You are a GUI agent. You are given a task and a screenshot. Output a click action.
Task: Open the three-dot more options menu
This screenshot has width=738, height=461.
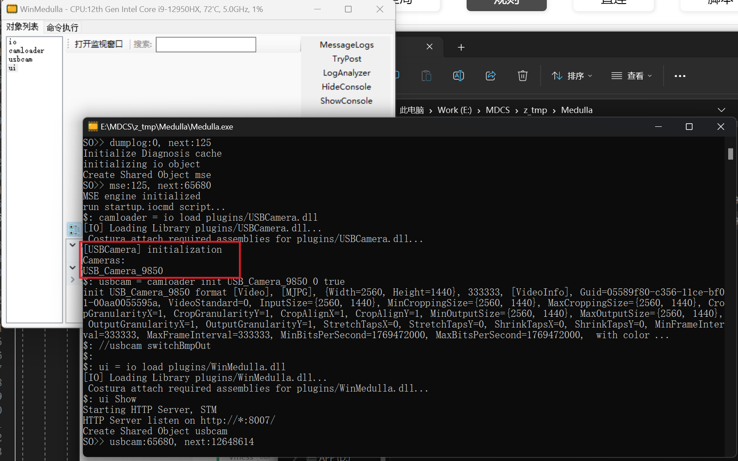pos(680,76)
